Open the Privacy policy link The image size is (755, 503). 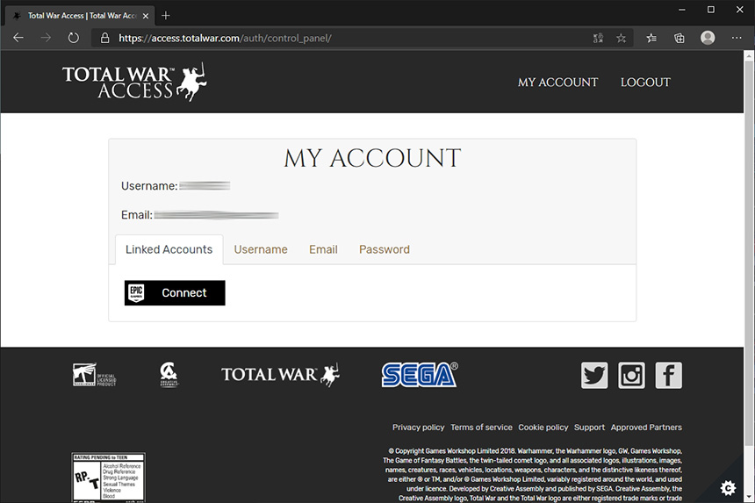(418, 428)
